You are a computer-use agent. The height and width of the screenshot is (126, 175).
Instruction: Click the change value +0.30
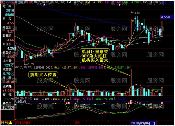(10, 82)
